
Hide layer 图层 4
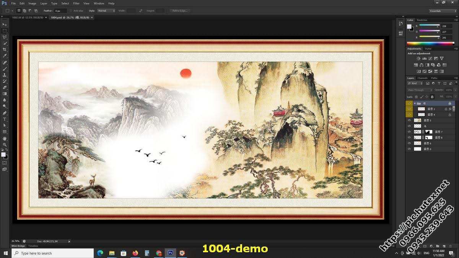coord(409,115)
